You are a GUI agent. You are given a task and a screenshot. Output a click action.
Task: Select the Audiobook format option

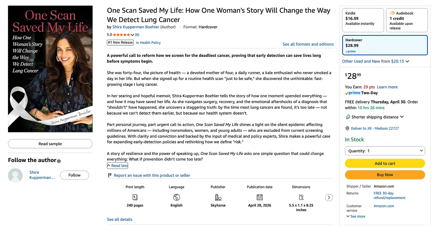coord(406,20)
